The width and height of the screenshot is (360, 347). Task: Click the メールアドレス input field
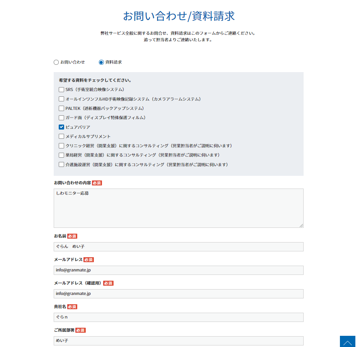pos(178,270)
